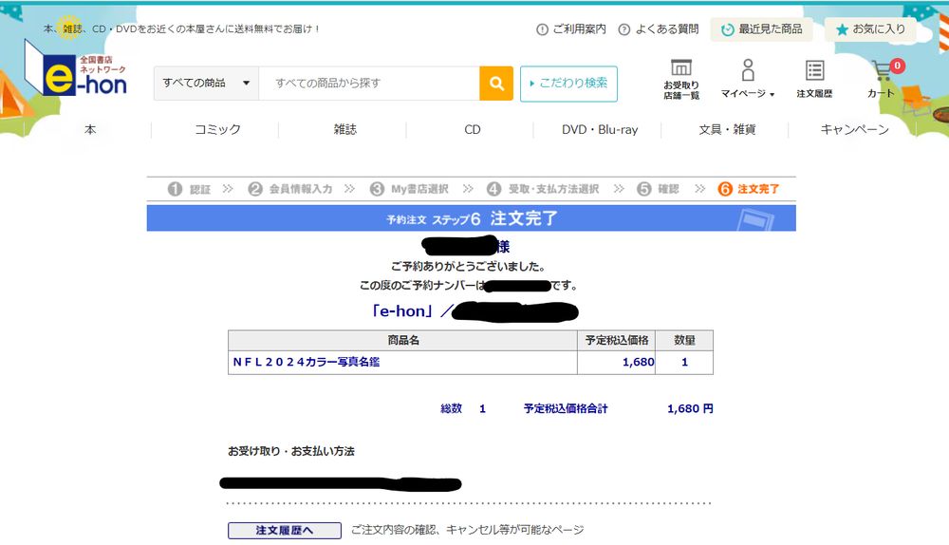Open the 文具・雑貨 category tab
This screenshot has height=545, width=949.
pos(727,129)
